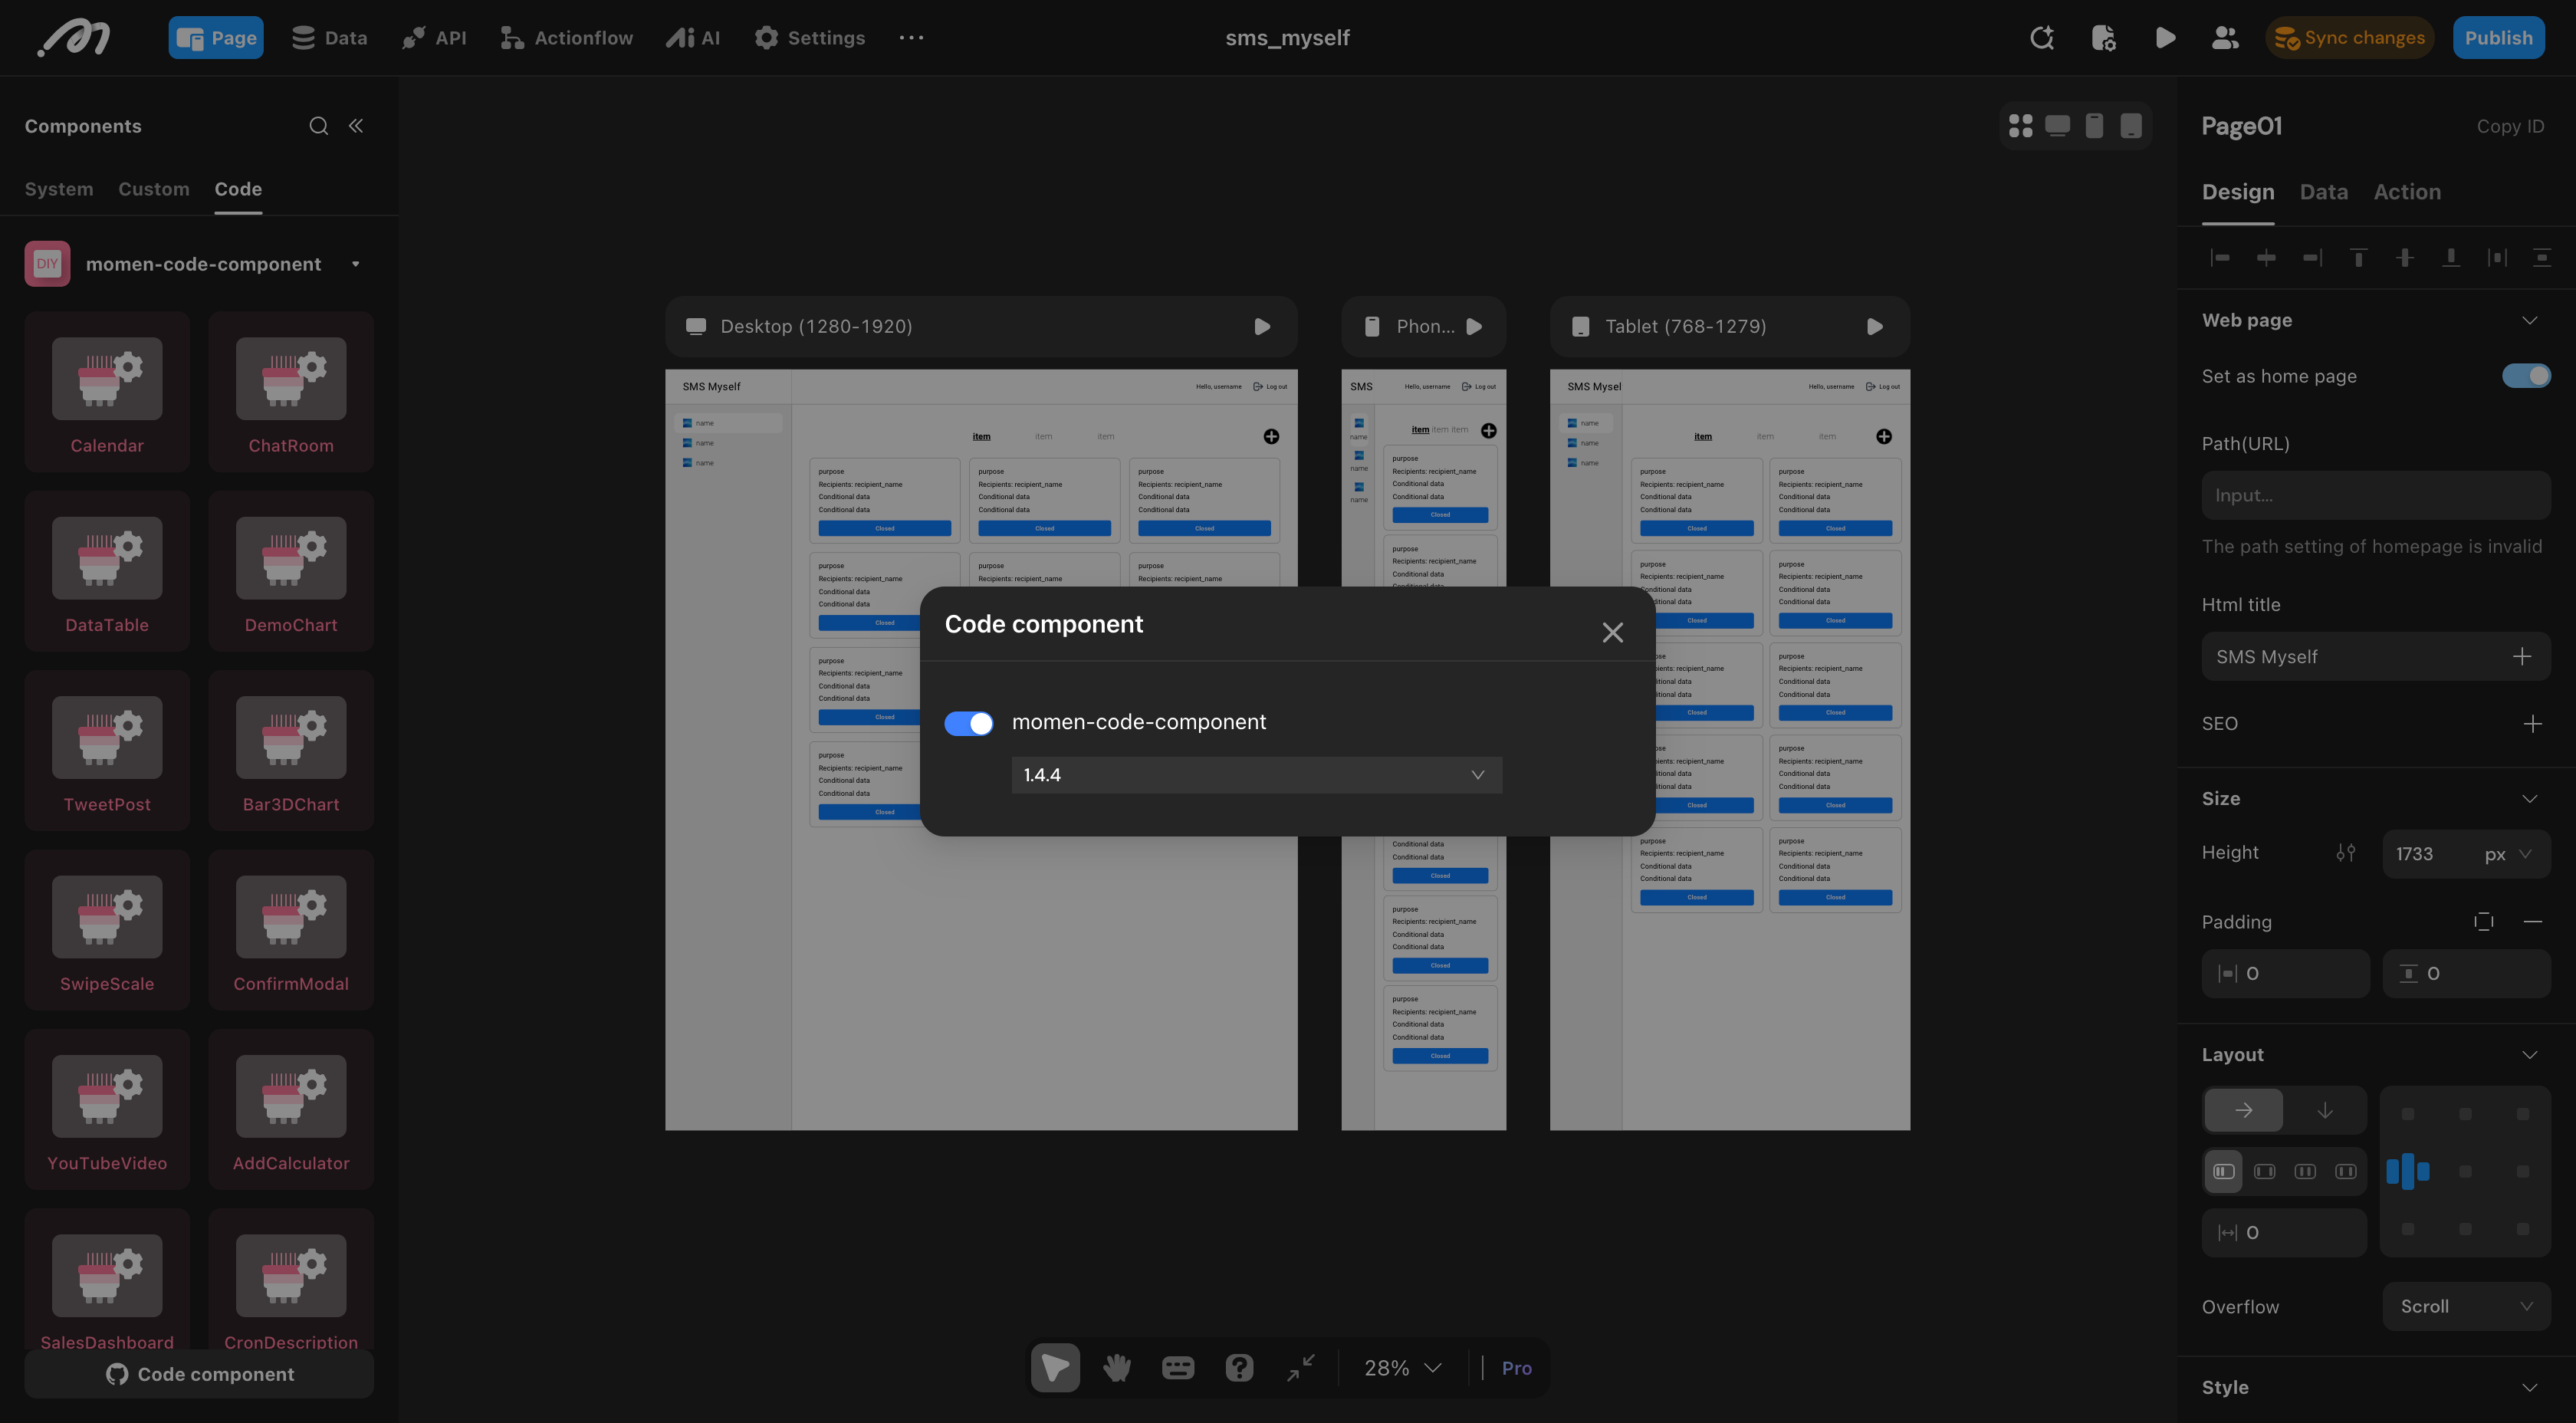The height and width of the screenshot is (1423, 2576).
Task: Collapse the Web page section
Action: pyautogui.click(x=2529, y=321)
